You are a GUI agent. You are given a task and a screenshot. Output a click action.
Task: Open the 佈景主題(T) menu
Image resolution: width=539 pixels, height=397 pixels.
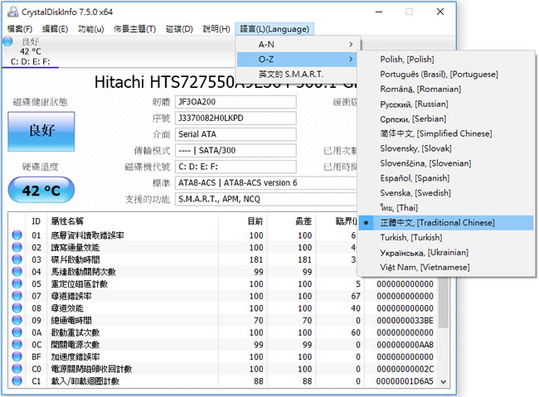[134, 29]
